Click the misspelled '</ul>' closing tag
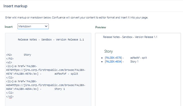This screenshot has width=183, height=106. point(10,97)
